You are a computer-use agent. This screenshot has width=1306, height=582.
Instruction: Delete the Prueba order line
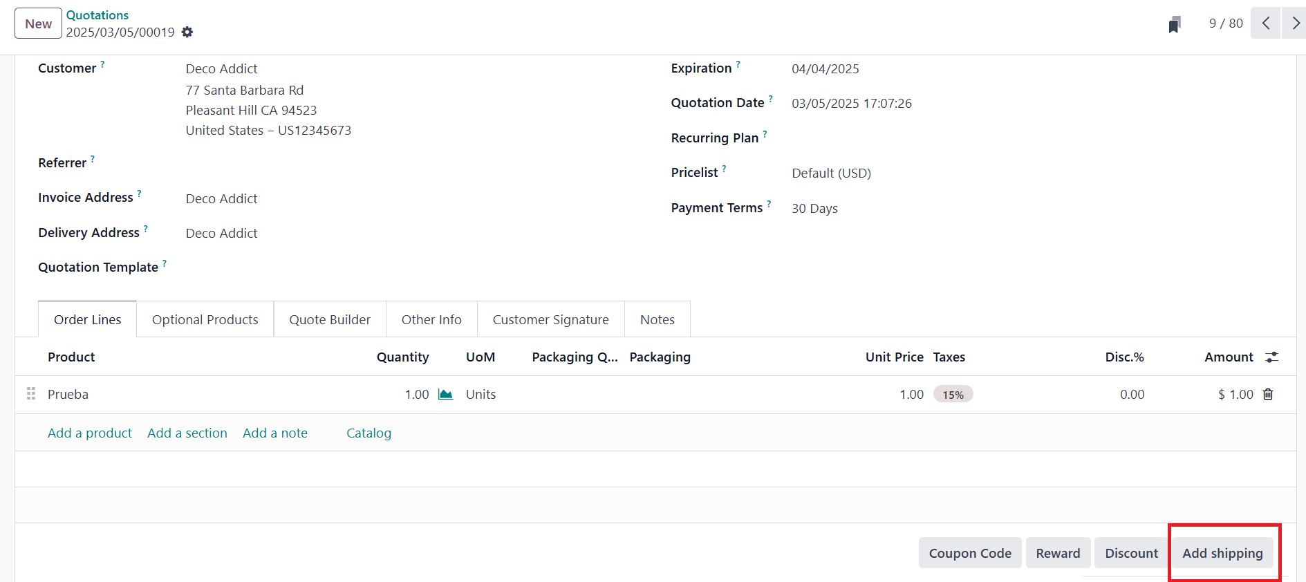tap(1268, 395)
